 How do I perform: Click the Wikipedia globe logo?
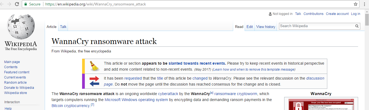point(21,27)
